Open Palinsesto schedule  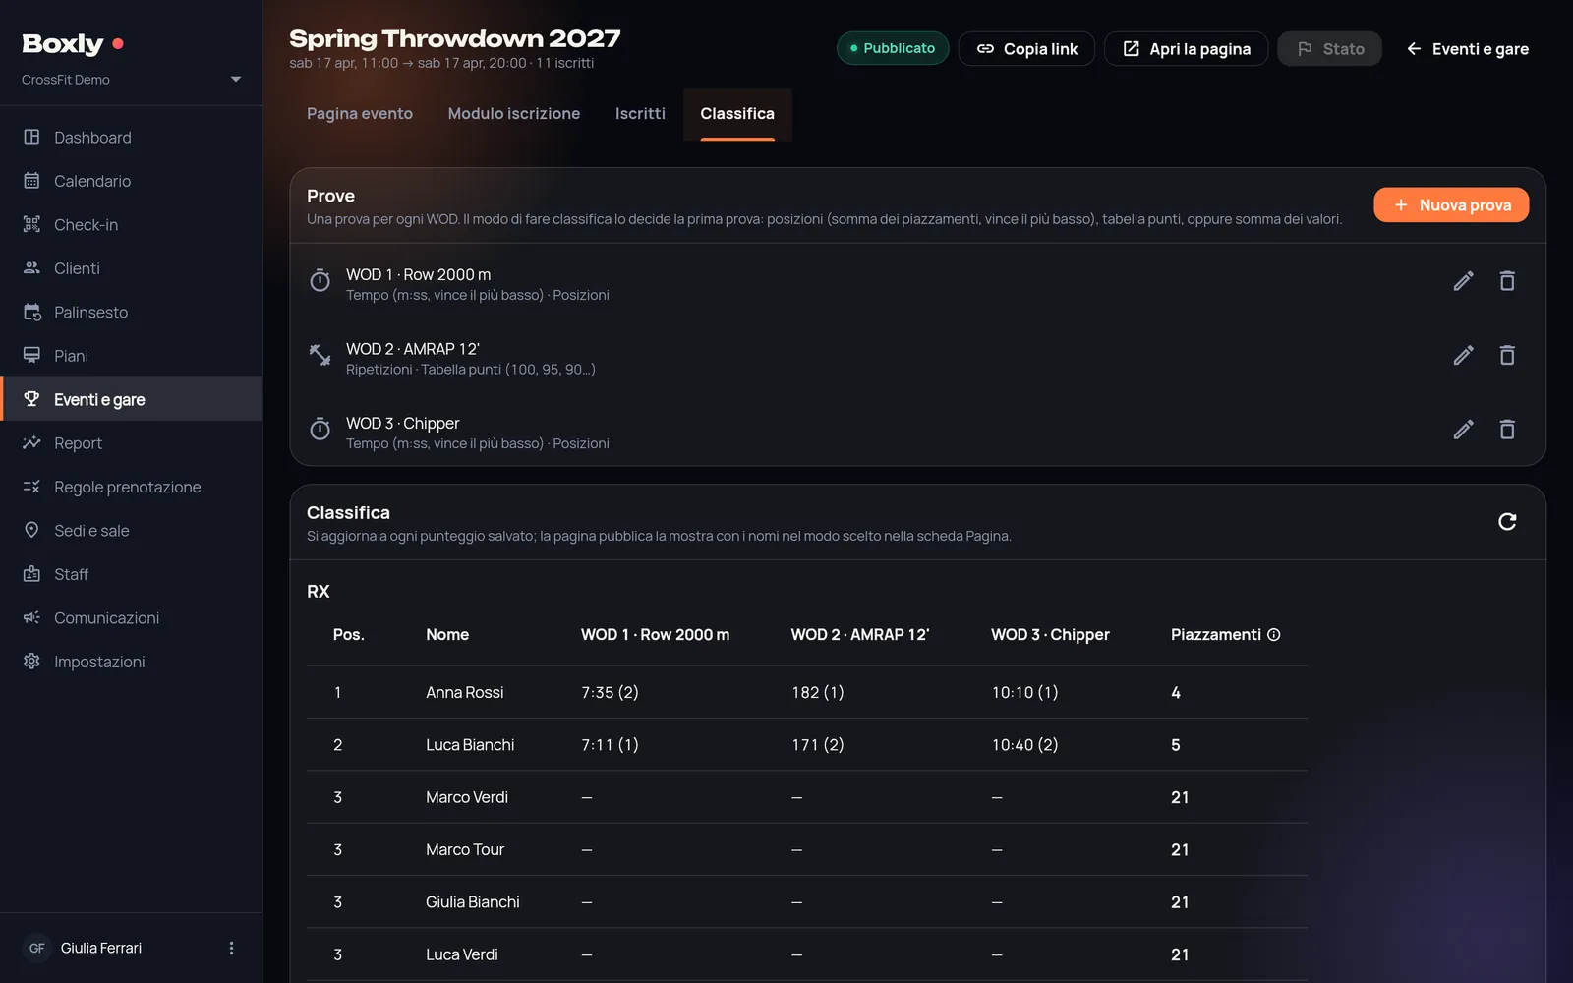coord(131,313)
